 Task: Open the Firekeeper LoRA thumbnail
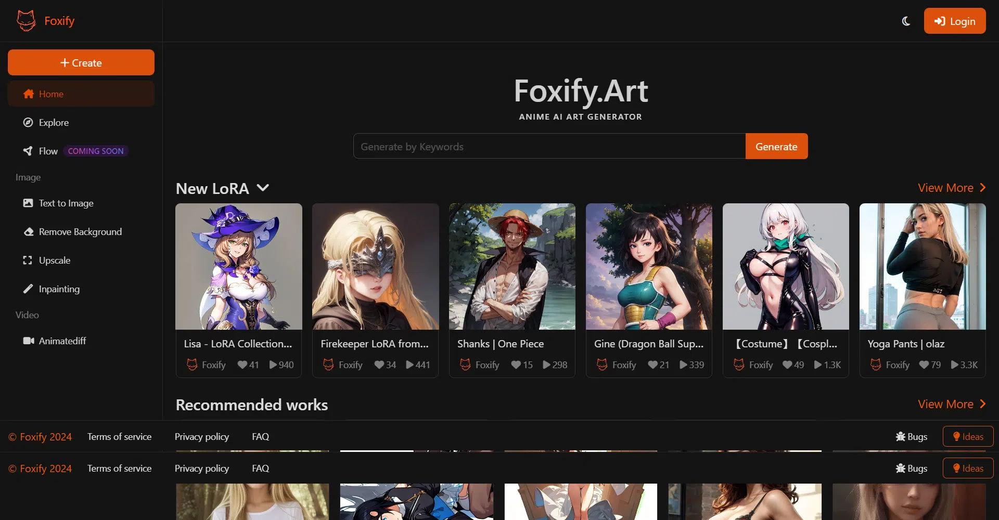coord(375,266)
